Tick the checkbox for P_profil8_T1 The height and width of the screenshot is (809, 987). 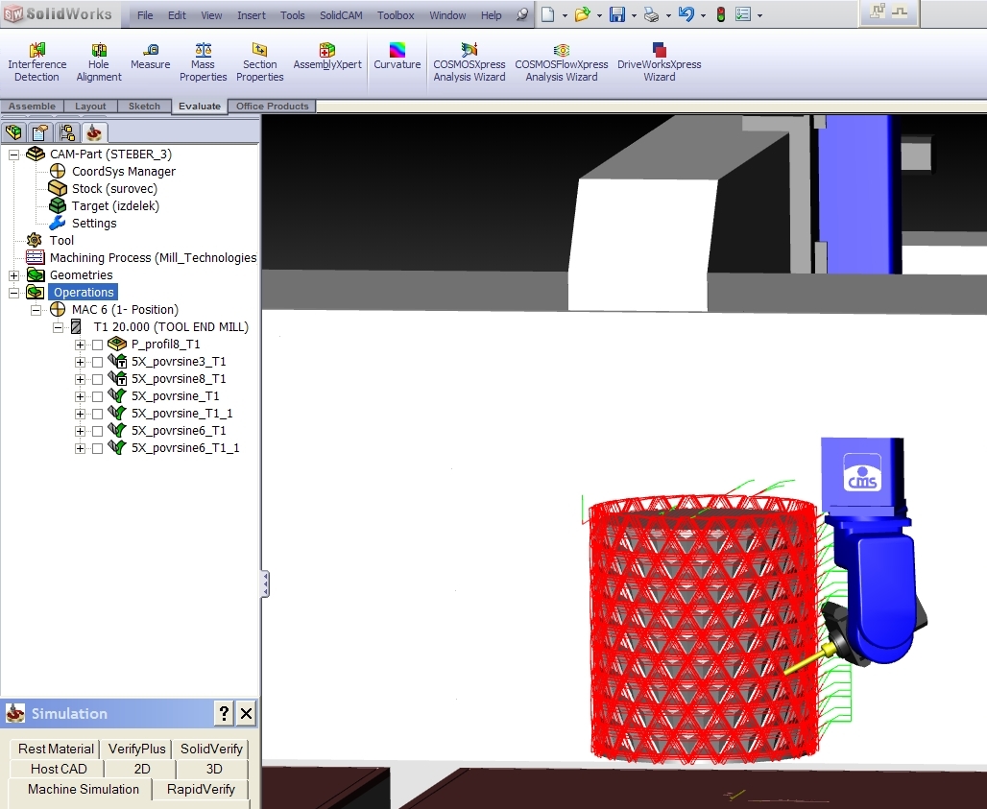[98, 345]
